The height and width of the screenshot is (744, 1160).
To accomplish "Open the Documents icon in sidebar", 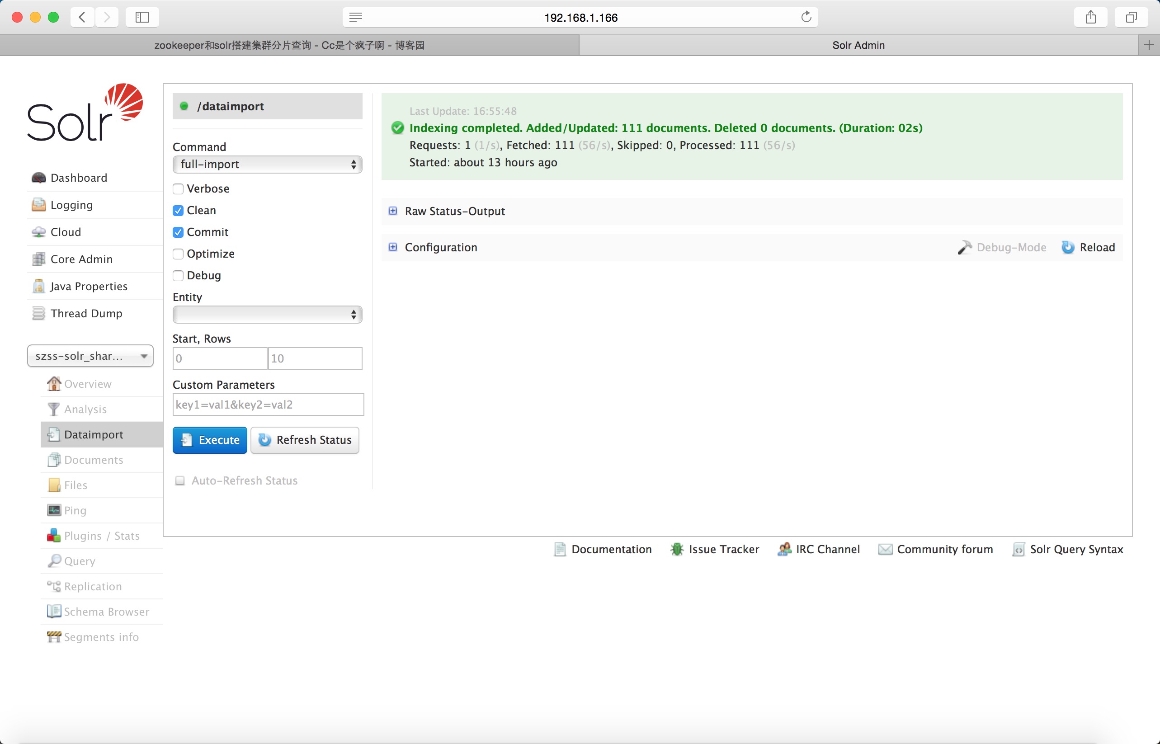I will click(54, 459).
